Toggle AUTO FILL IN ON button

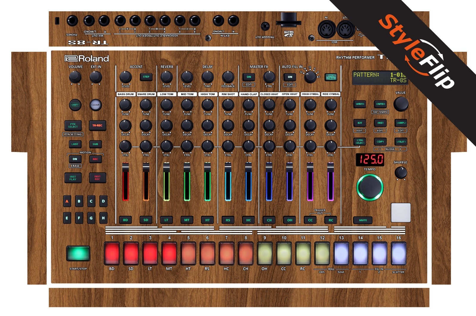(290, 77)
